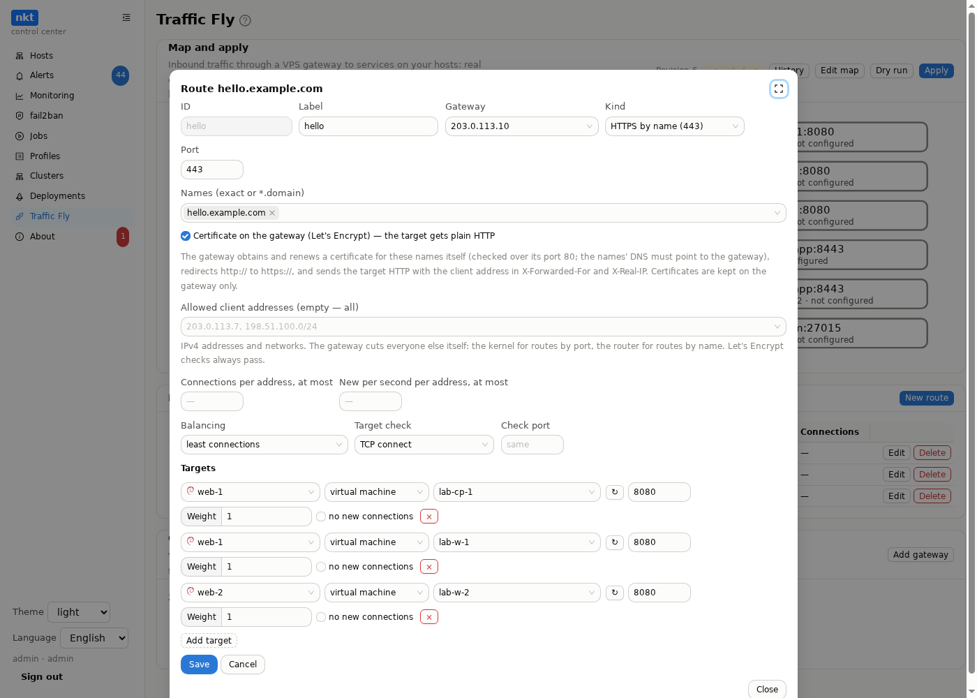This screenshot has width=977, height=698.
Task: Collapse the sidebar menu icon
Action: tap(126, 17)
